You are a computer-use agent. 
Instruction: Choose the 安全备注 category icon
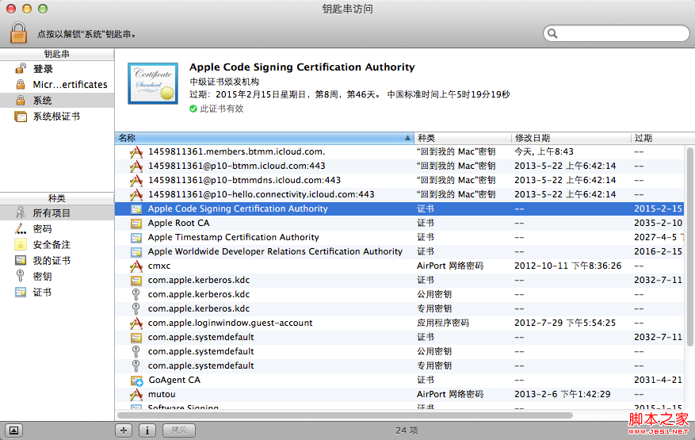click(x=21, y=244)
